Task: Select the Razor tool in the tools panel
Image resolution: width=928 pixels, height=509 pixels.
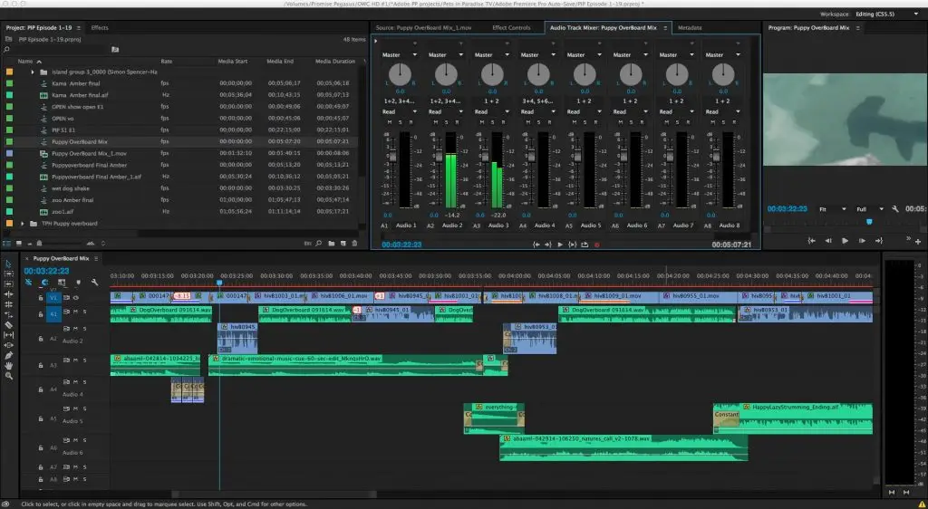Action: [x=8, y=324]
